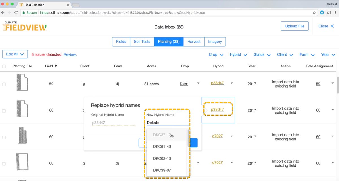The height and width of the screenshot is (181, 339).
Task: Click the browser back arrow
Action: point(3,13)
